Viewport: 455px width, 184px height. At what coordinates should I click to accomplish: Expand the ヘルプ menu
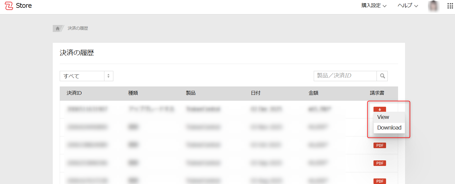pos(408,6)
